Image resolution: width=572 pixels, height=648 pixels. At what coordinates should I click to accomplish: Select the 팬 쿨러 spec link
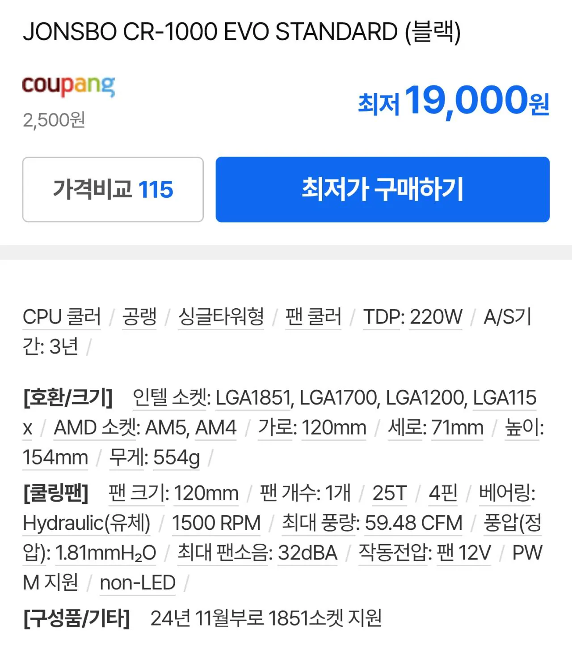click(x=313, y=317)
